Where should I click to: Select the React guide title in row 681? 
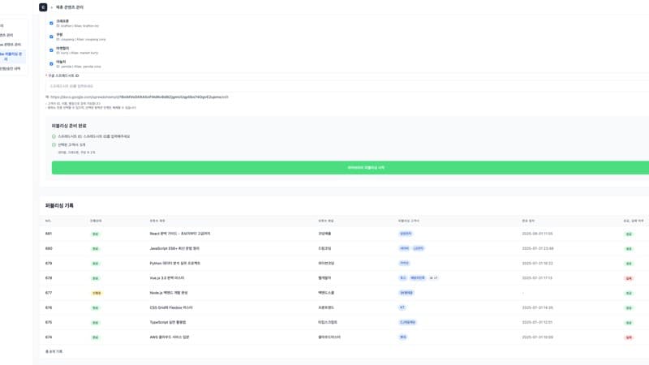(179, 234)
